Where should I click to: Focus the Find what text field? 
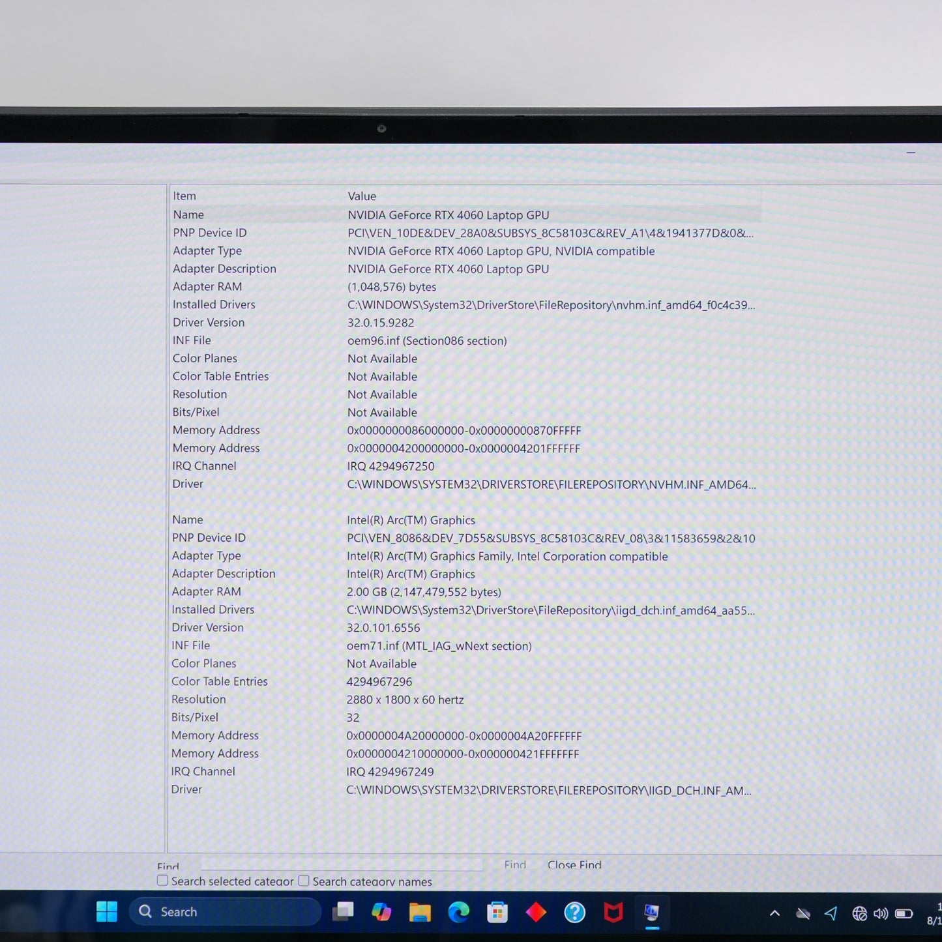point(342,864)
